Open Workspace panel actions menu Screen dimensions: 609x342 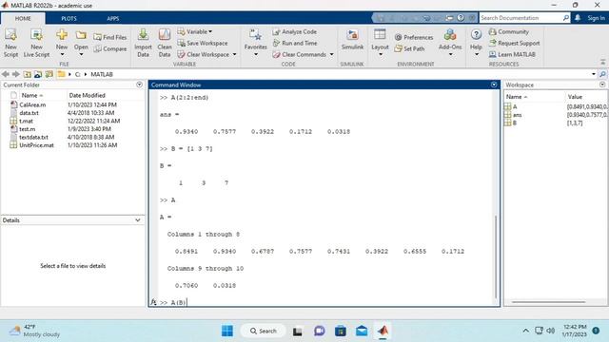[x=602, y=85]
